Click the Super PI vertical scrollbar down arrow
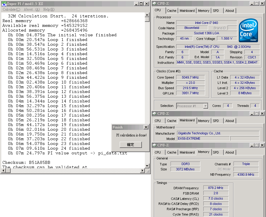This screenshot has height=217, width=266. click(147, 166)
